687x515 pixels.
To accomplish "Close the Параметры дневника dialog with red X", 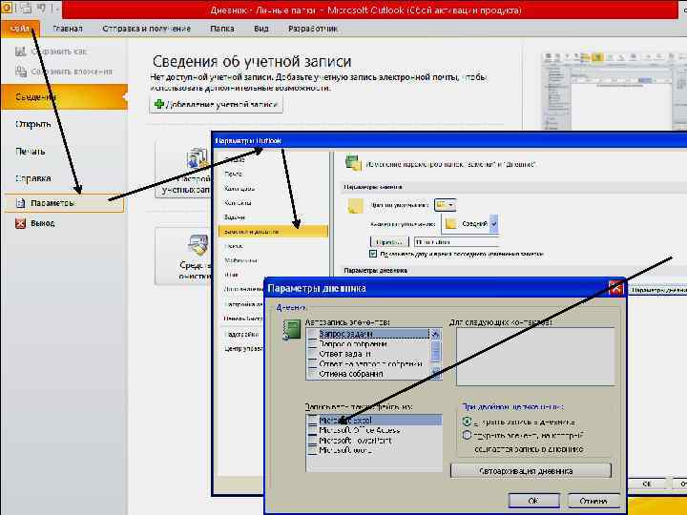I will coord(615,288).
